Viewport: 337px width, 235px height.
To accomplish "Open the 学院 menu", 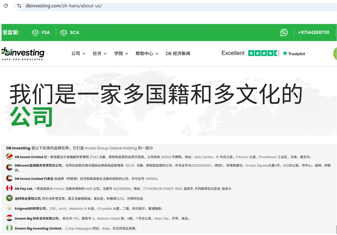I will pos(118,54).
